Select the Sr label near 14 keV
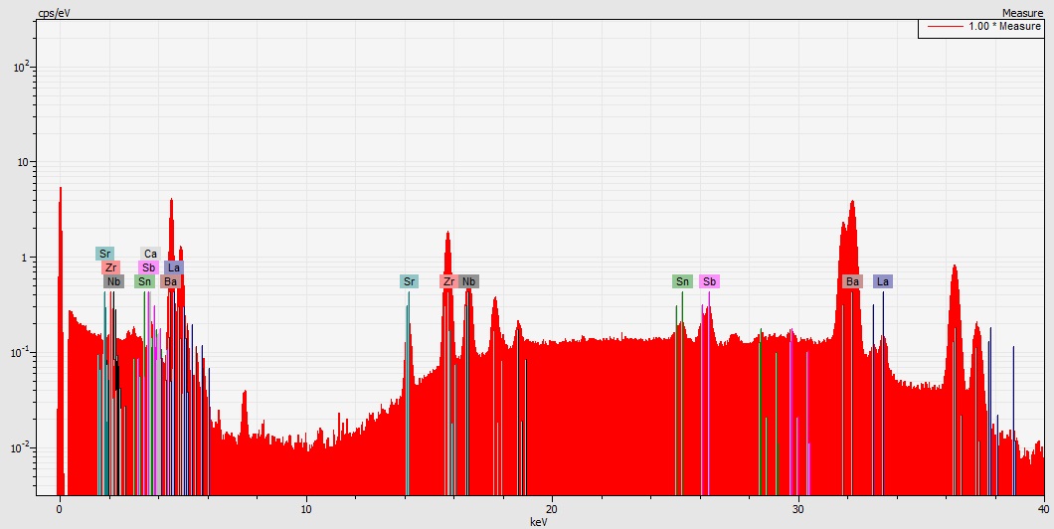This screenshot has width=1054, height=529. (409, 281)
